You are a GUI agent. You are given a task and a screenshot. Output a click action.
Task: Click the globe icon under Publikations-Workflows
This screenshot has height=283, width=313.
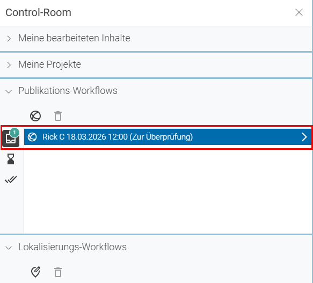[35, 116]
